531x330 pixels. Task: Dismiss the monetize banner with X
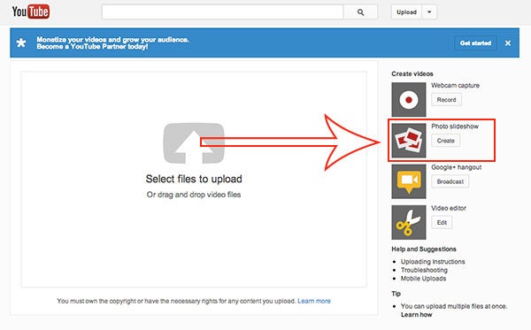[x=508, y=43]
